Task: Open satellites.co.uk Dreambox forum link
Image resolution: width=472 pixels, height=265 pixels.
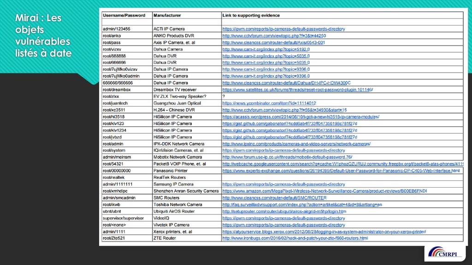Action: tap(298, 90)
